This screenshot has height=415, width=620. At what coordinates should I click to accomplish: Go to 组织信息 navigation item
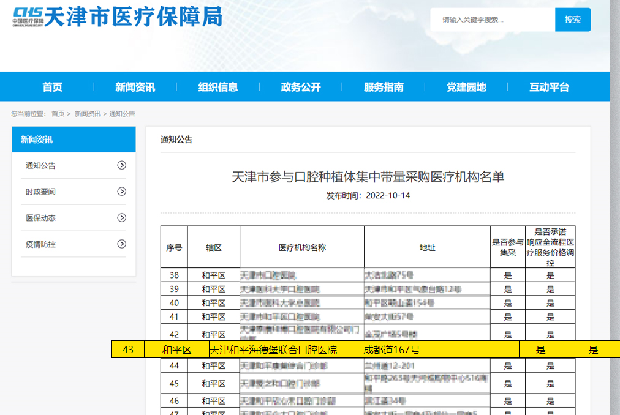218,87
